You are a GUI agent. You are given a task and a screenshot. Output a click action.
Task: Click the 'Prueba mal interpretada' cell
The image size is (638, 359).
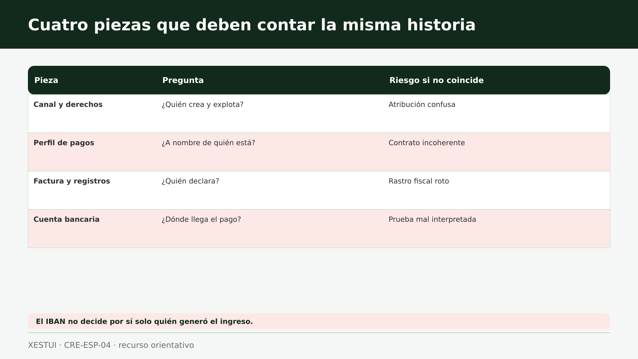[x=432, y=219]
